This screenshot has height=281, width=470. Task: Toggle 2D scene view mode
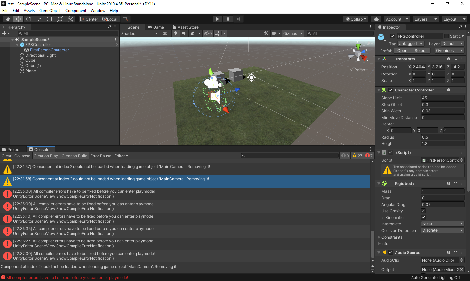tap(165, 33)
